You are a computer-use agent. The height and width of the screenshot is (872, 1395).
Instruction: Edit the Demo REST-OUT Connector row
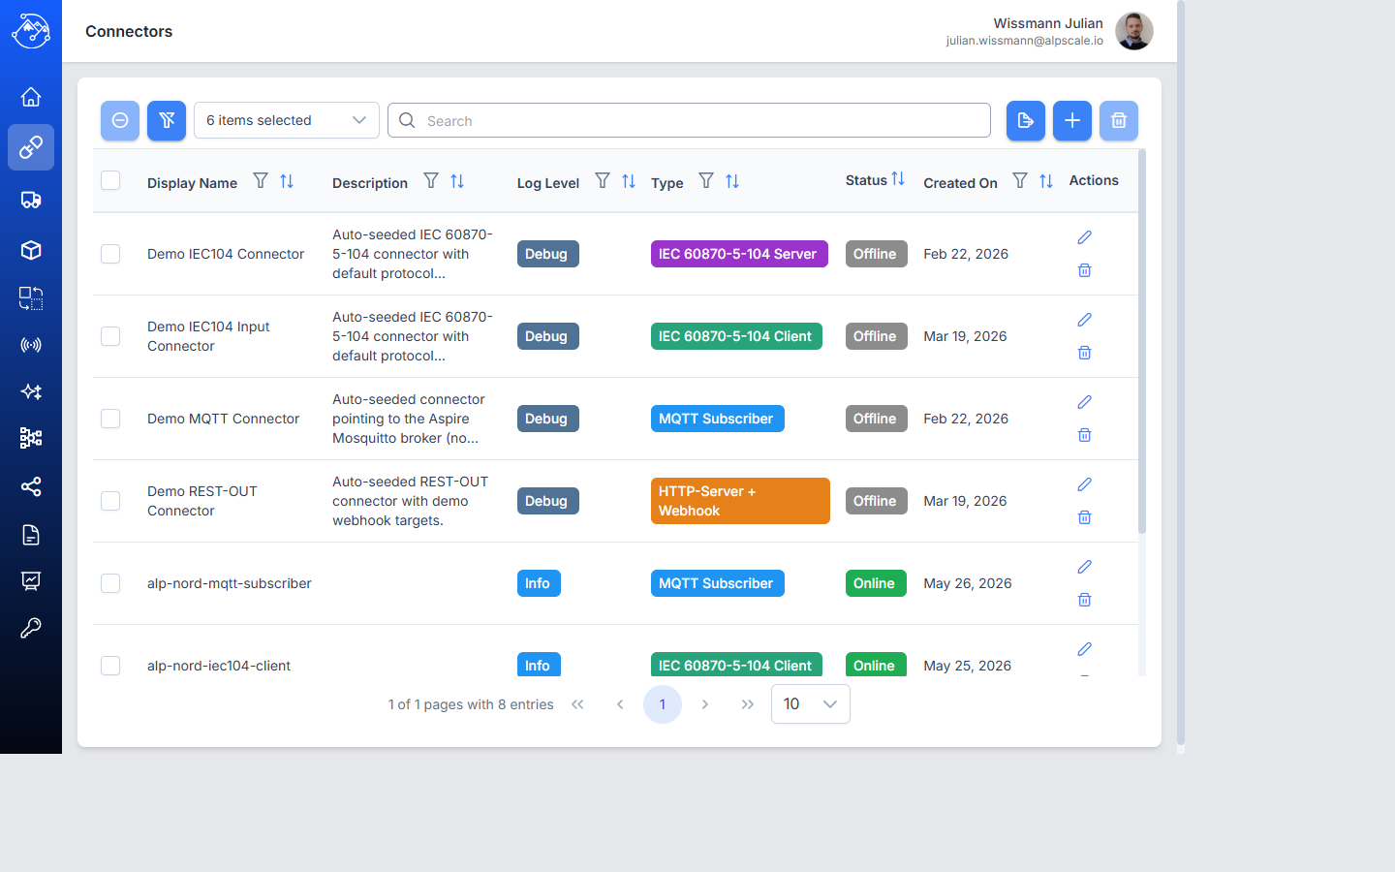pyautogui.click(x=1084, y=484)
